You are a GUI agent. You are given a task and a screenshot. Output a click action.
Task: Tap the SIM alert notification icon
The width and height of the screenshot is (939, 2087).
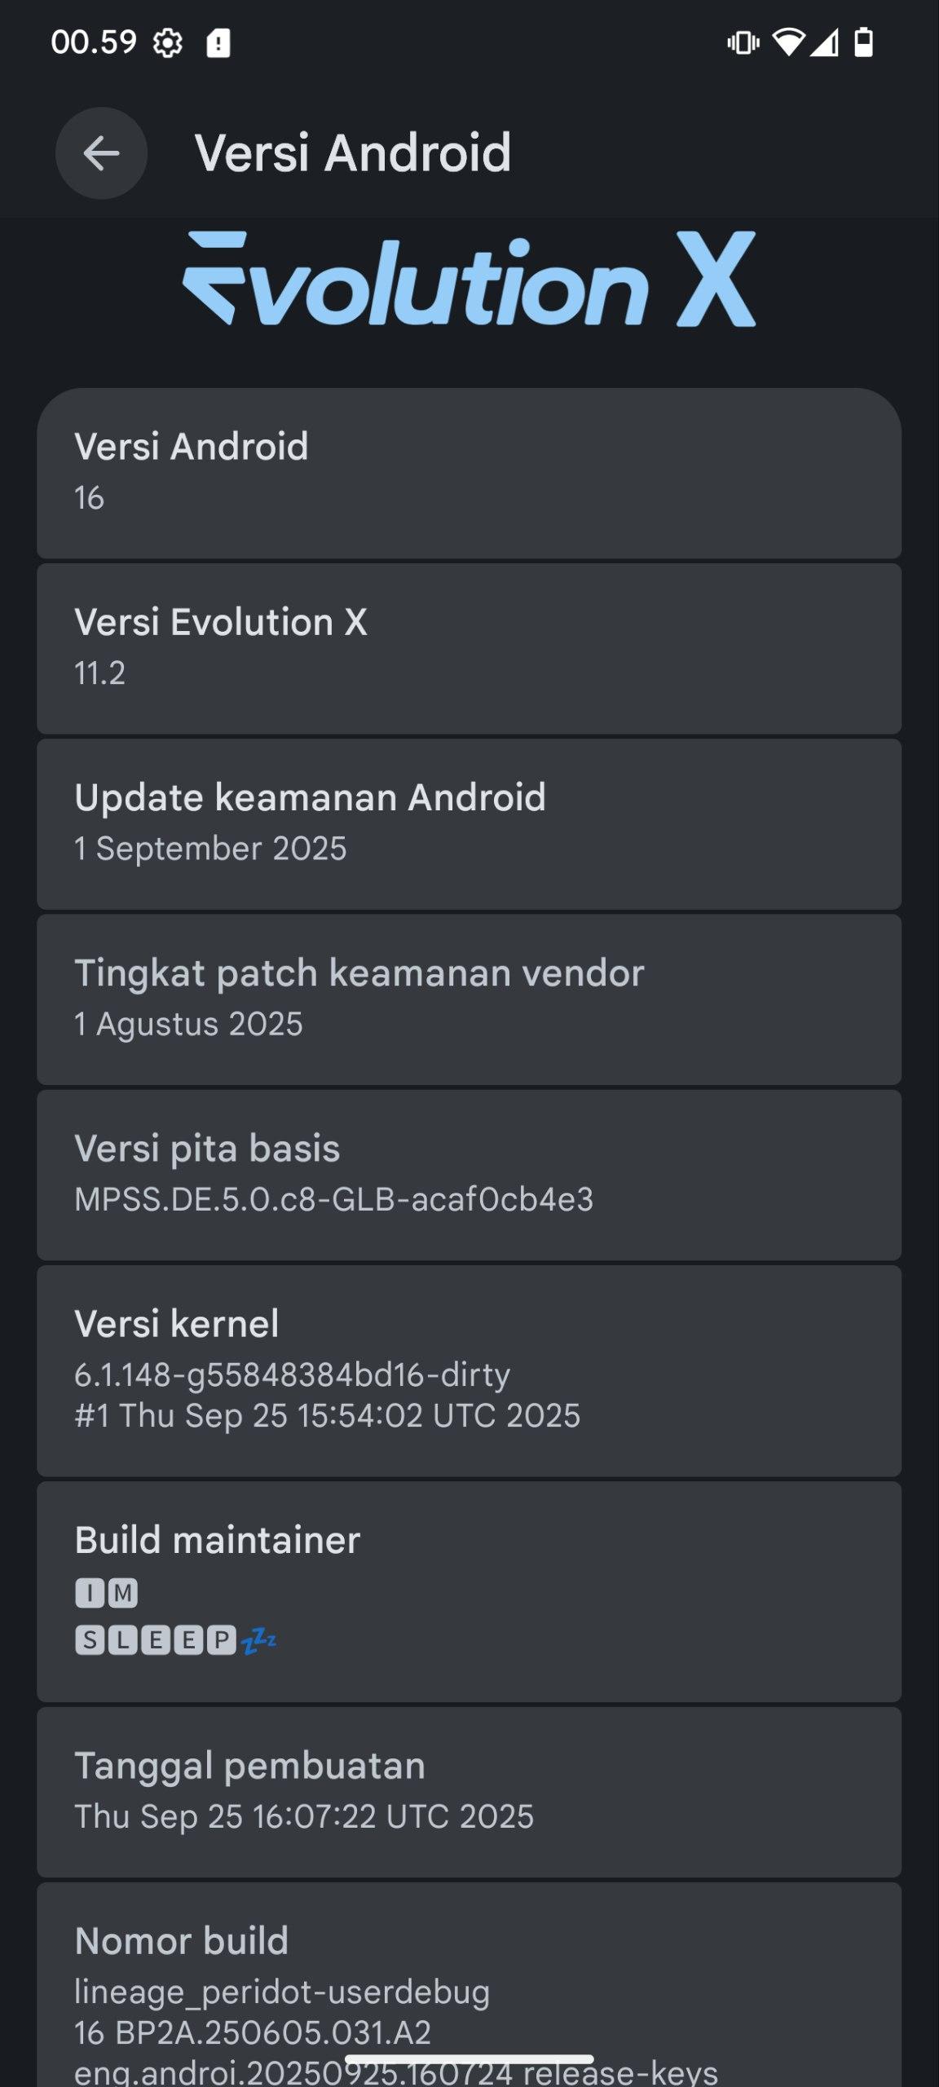coord(218,42)
